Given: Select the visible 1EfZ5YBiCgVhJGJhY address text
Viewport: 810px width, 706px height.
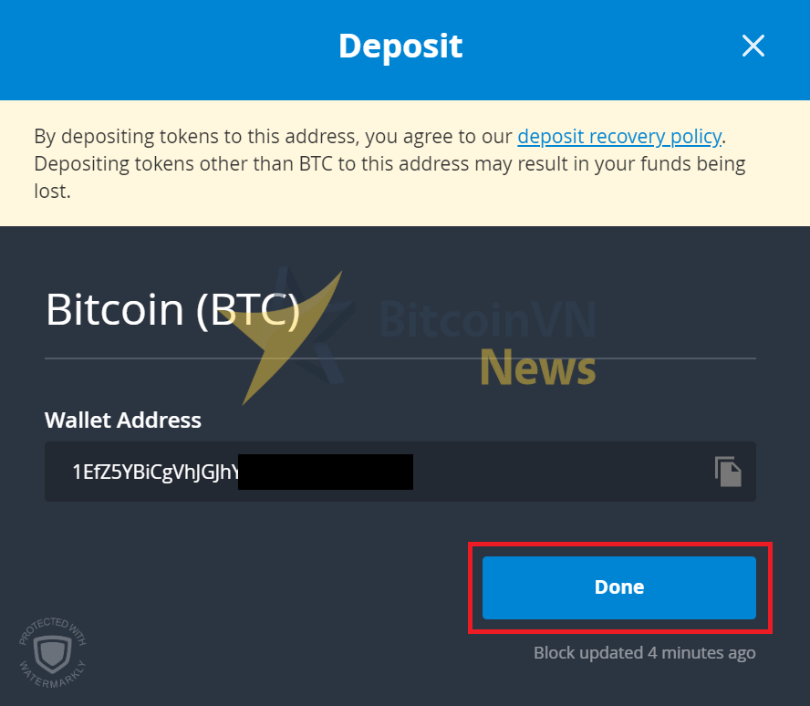Looking at the screenshot, I should click(x=155, y=472).
